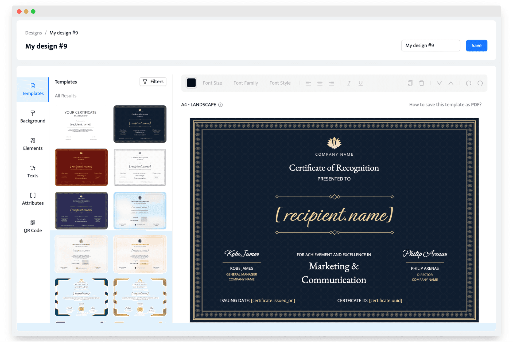The height and width of the screenshot is (342, 513).
Task: Click the black text color swatch
Action: point(191,83)
